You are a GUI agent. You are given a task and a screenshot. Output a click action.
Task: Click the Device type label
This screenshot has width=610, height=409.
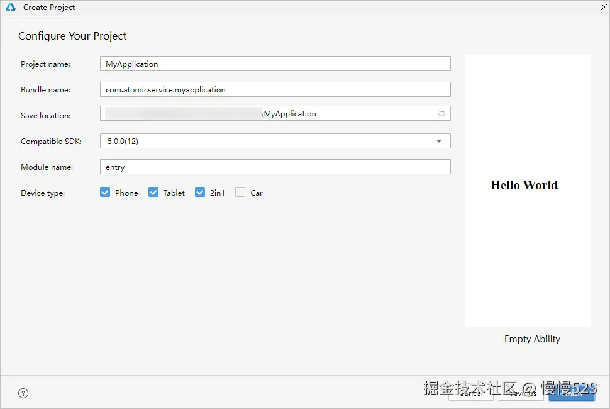pos(43,193)
